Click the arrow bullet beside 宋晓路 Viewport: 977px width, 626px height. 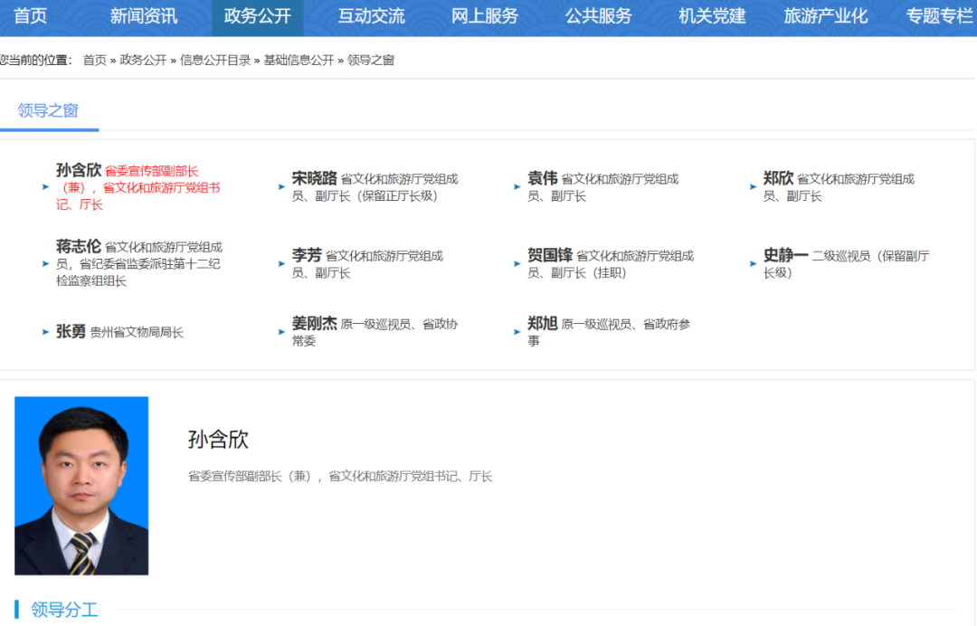pos(281,187)
